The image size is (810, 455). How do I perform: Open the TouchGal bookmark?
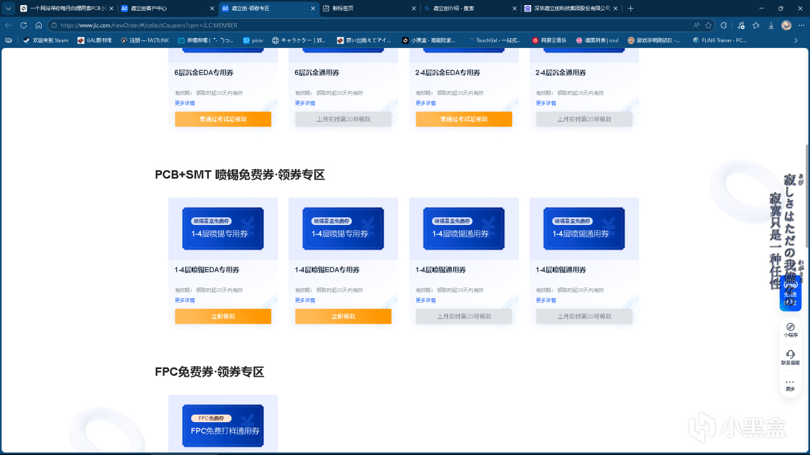pyautogui.click(x=494, y=40)
